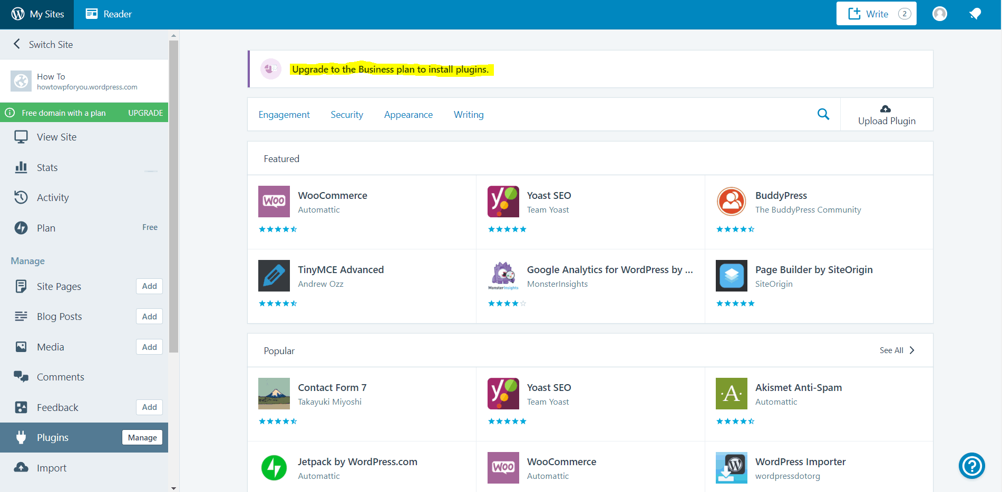The image size is (1002, 492).
Task: Add a new Blog Post
Action: point(150,316)
